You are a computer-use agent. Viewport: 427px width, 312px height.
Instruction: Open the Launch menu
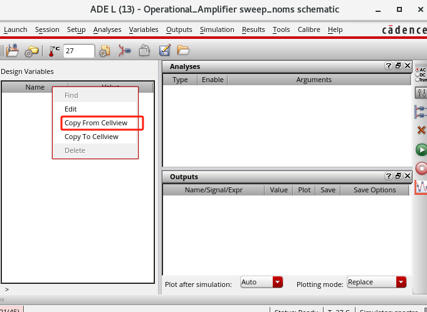(x=16, y=29)
